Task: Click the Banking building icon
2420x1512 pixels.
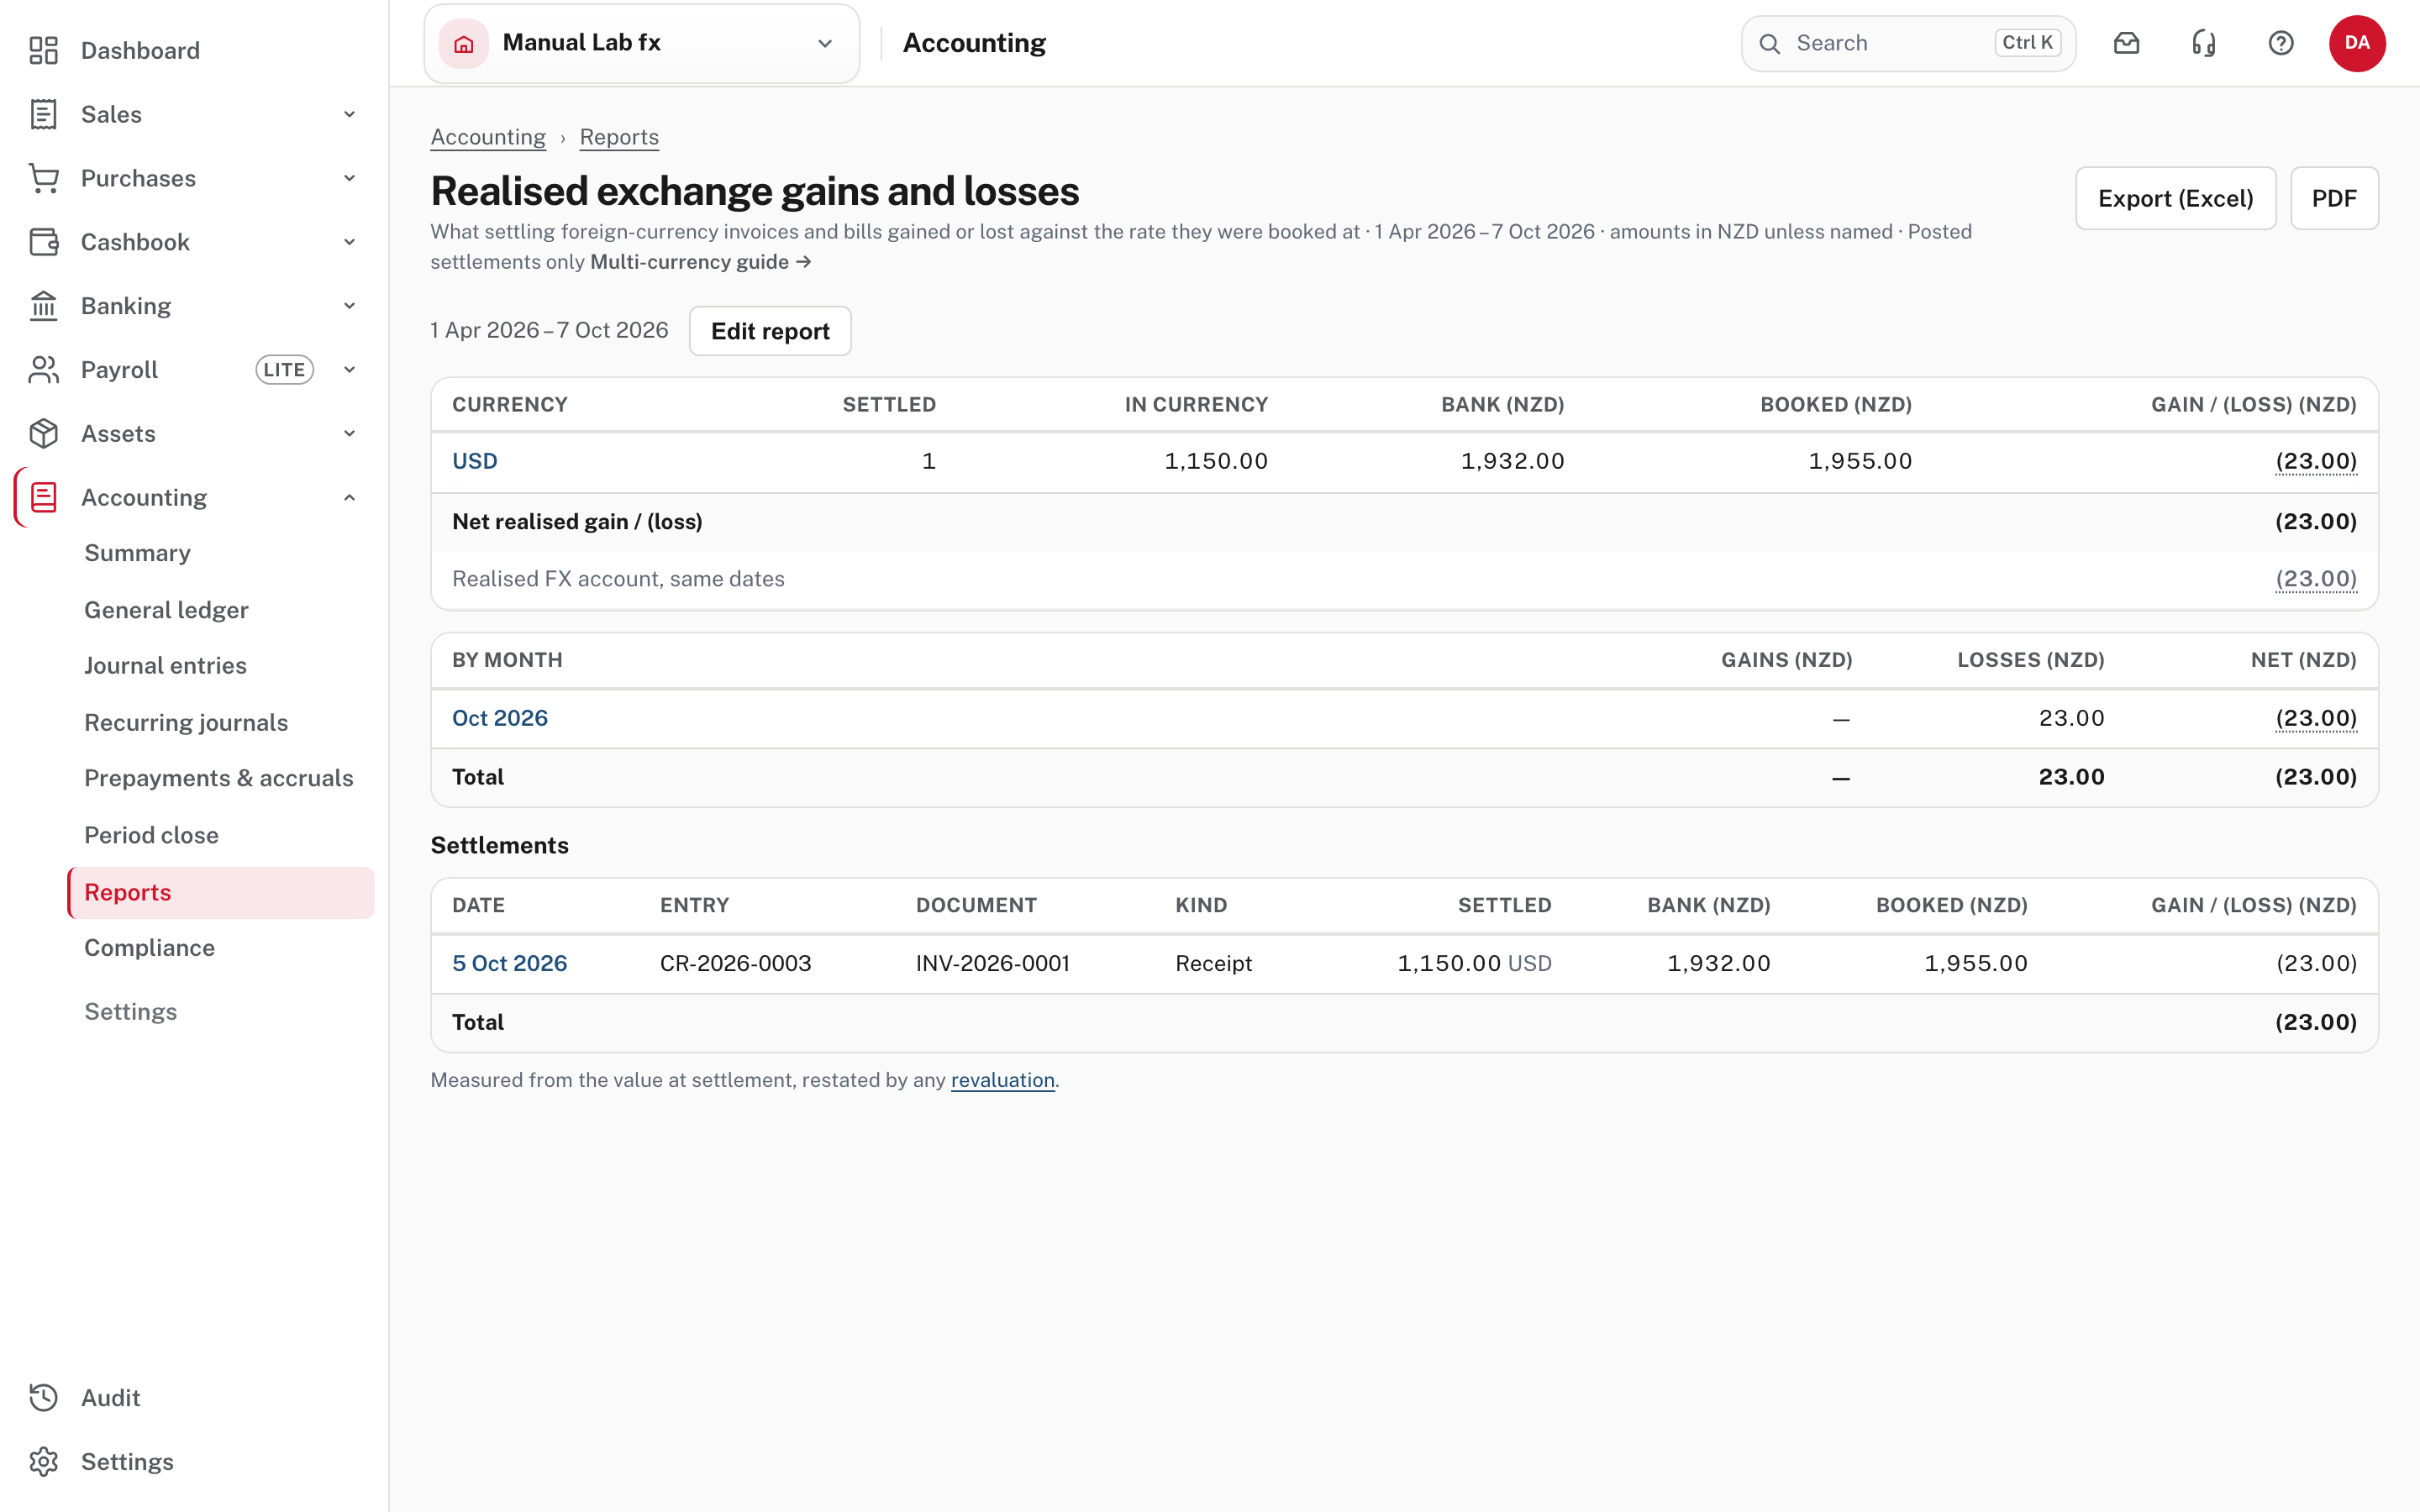Action: click(43, 306)
